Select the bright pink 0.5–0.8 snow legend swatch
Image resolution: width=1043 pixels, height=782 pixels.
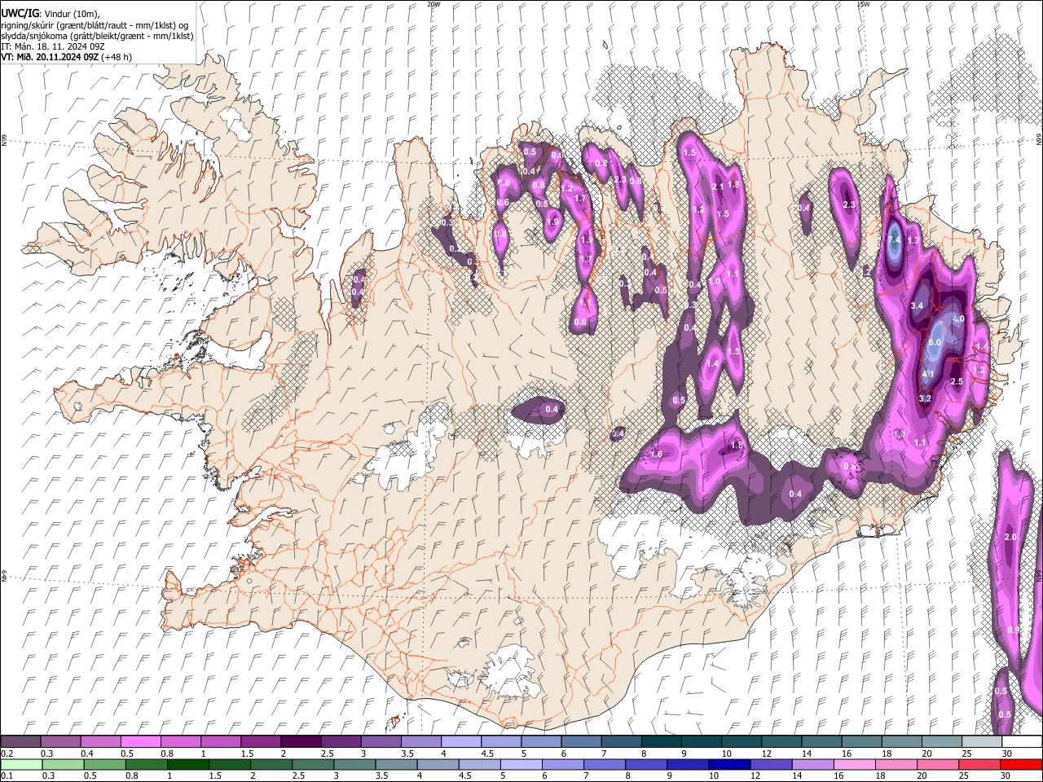[x=140, y=741]
